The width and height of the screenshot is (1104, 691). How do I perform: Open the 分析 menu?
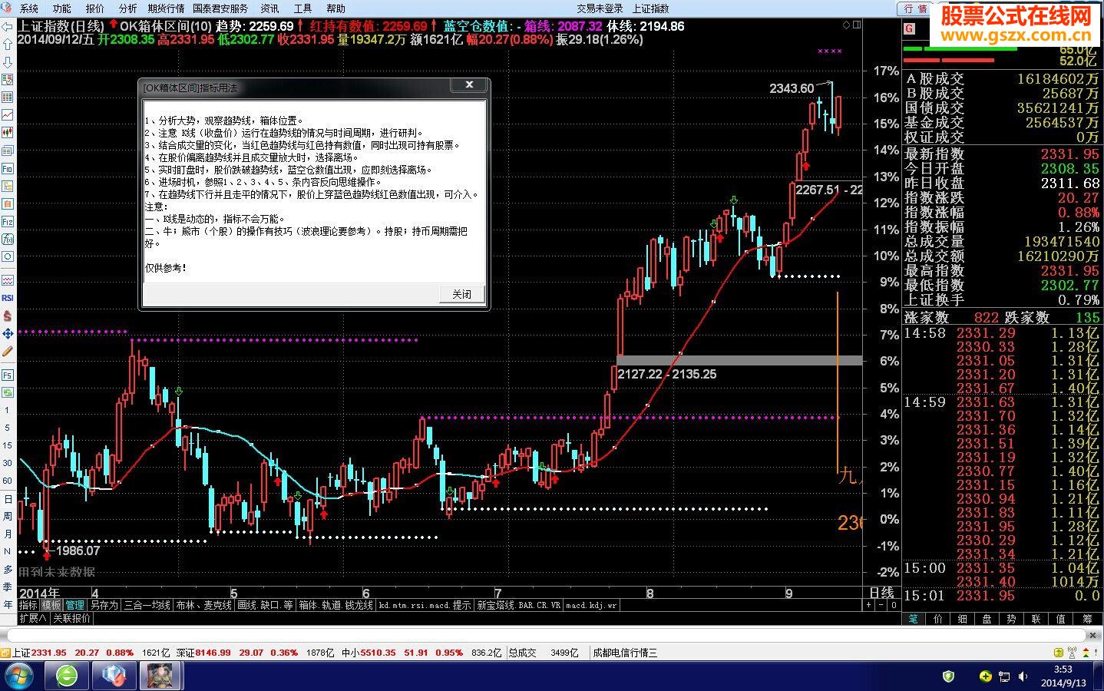(128, 8)
